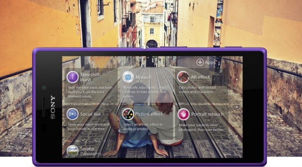Click the 'Apps' text label

[x=210, y=62]
